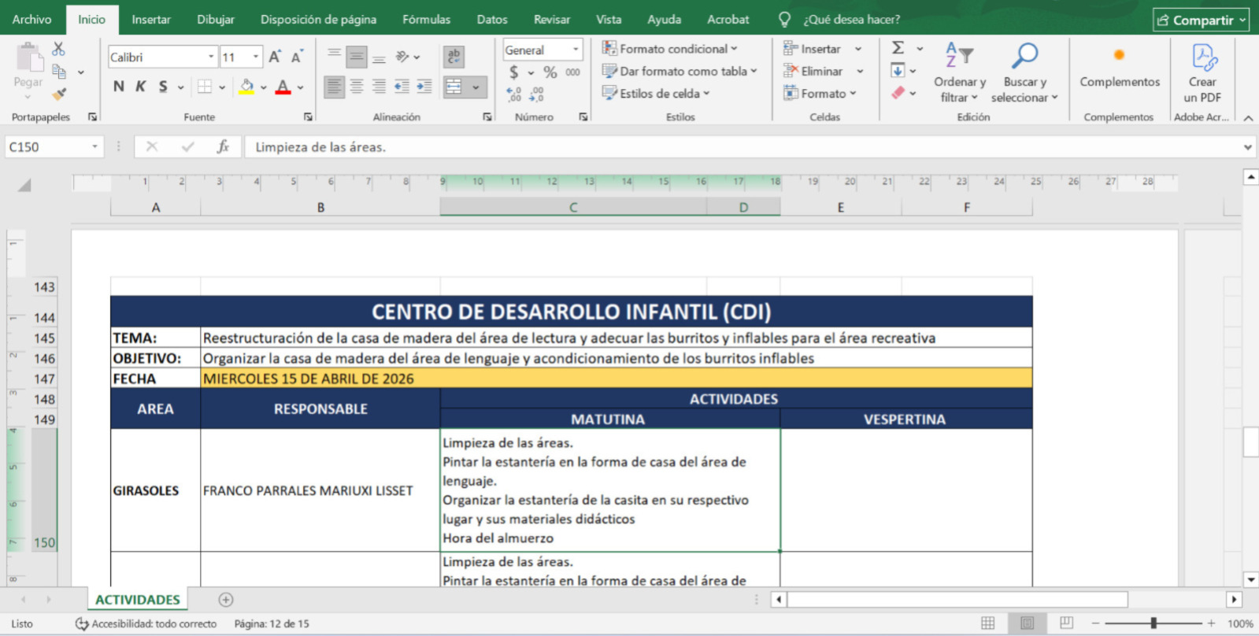
Task: Click the AutoSum sigma icon
Action: click(898, 48)
